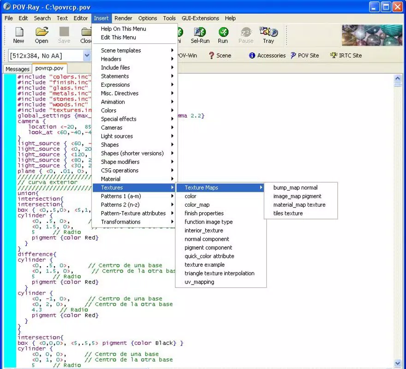Viewport: 406px width, 369px height.
Task: Expand the Expressions submenu
Action: click(134, 85)
